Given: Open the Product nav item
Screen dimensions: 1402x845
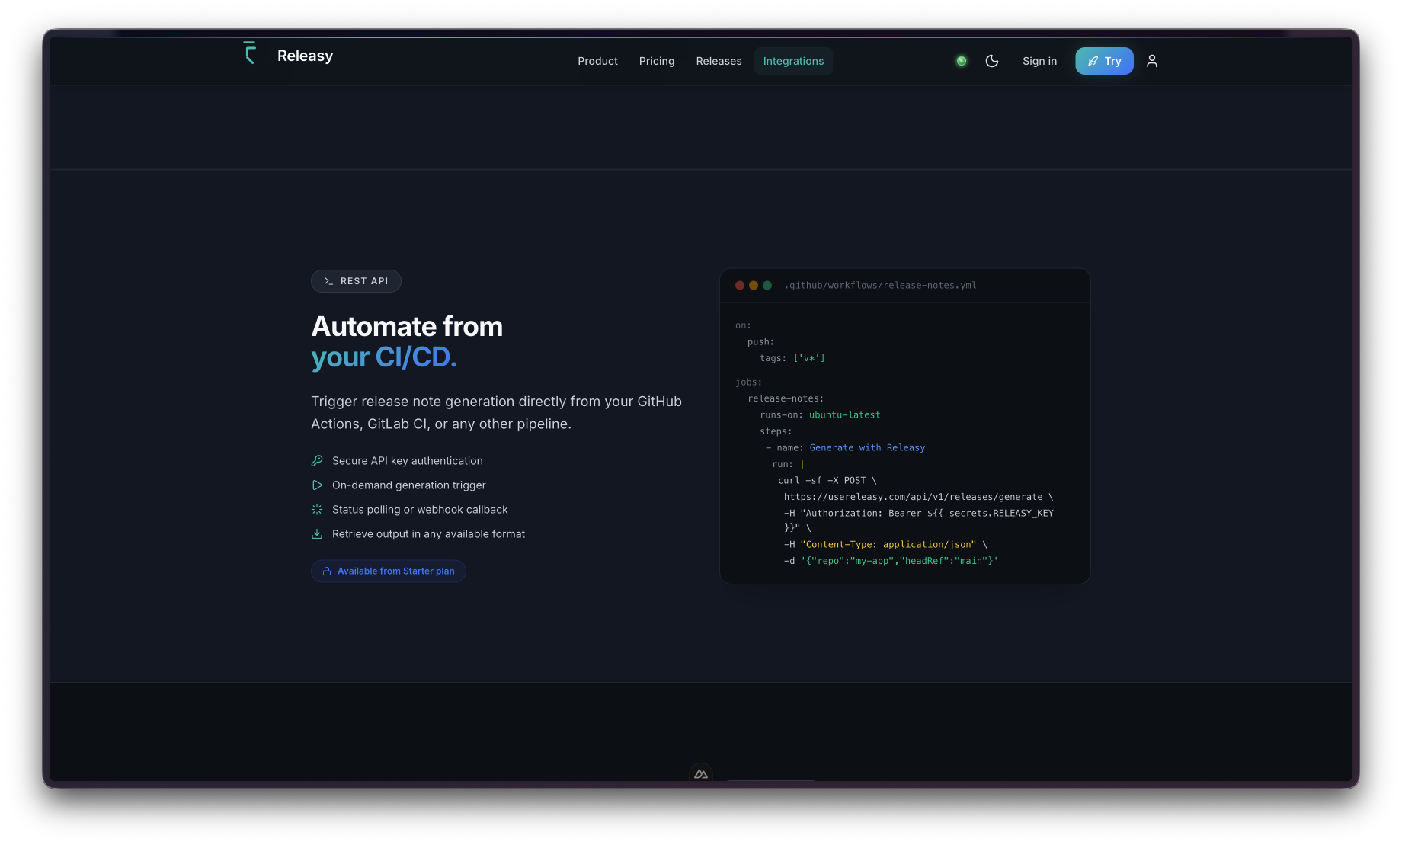Looking at the screenshot, I should click(597, 61).
